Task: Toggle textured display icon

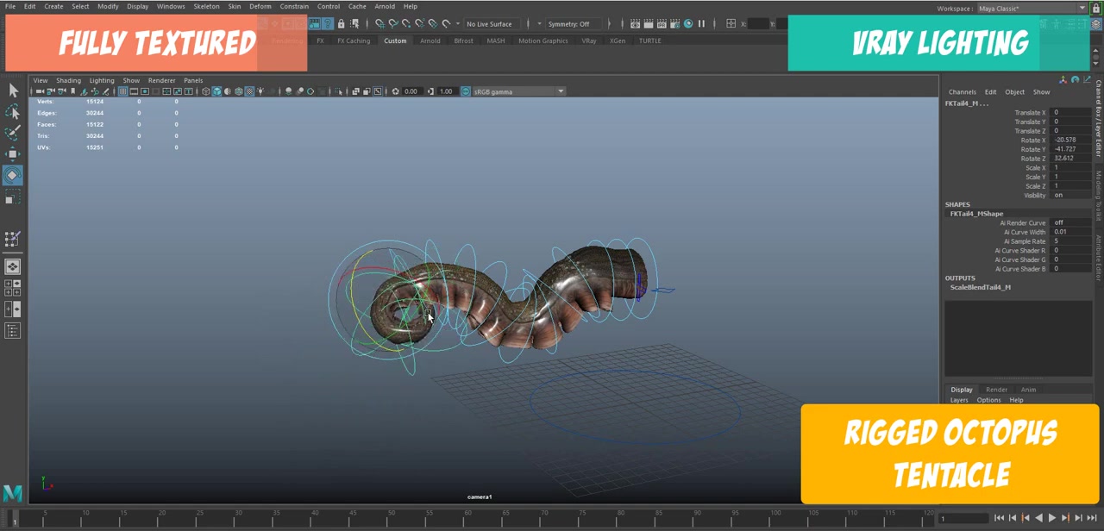Action: pos(249,91)
